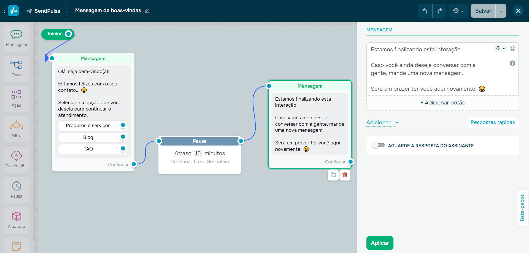This screenshot has width=529, height=253.
Task: Close the flow editor
Action: 518,11
